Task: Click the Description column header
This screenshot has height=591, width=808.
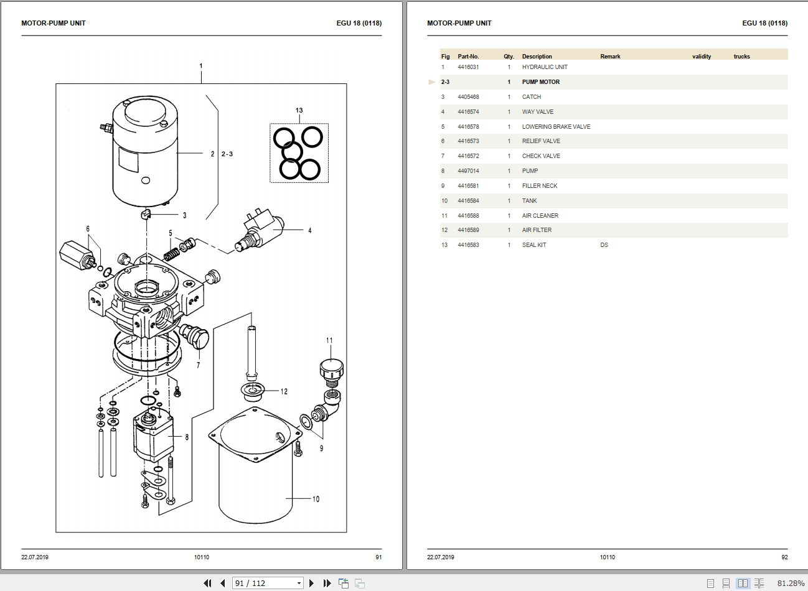Action: click(x=537, y=57)
